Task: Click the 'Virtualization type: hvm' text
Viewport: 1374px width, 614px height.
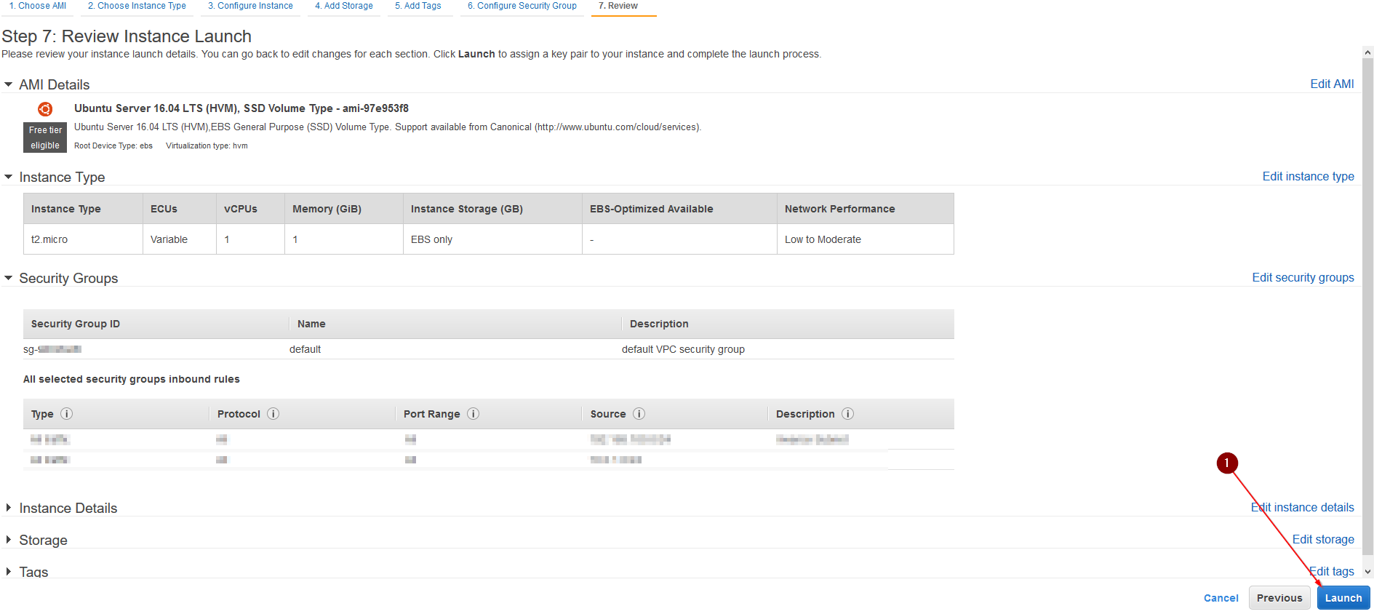Action: click(x=207, y=145)
